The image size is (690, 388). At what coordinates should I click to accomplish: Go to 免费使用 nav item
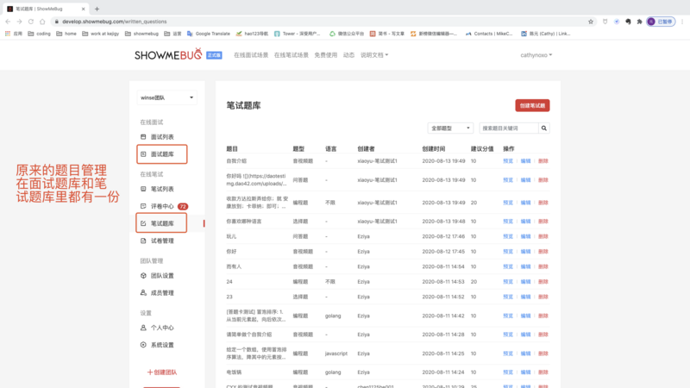tap(326, 55)
